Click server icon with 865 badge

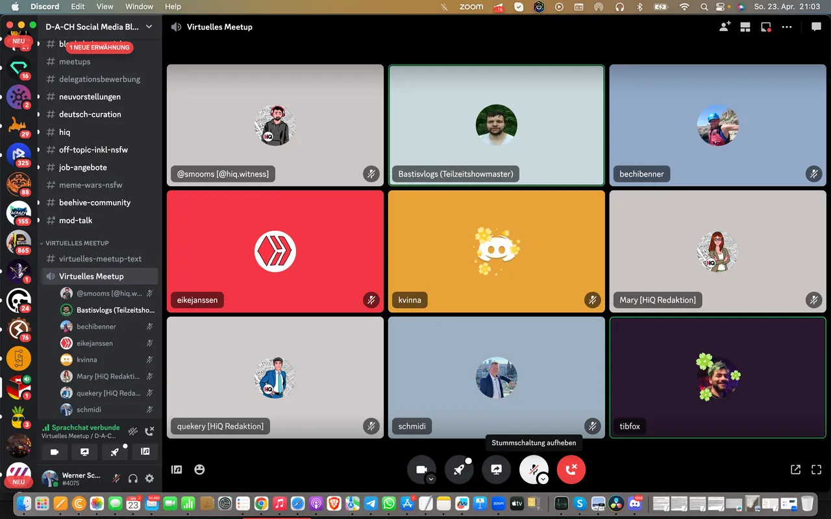point(19,242)
